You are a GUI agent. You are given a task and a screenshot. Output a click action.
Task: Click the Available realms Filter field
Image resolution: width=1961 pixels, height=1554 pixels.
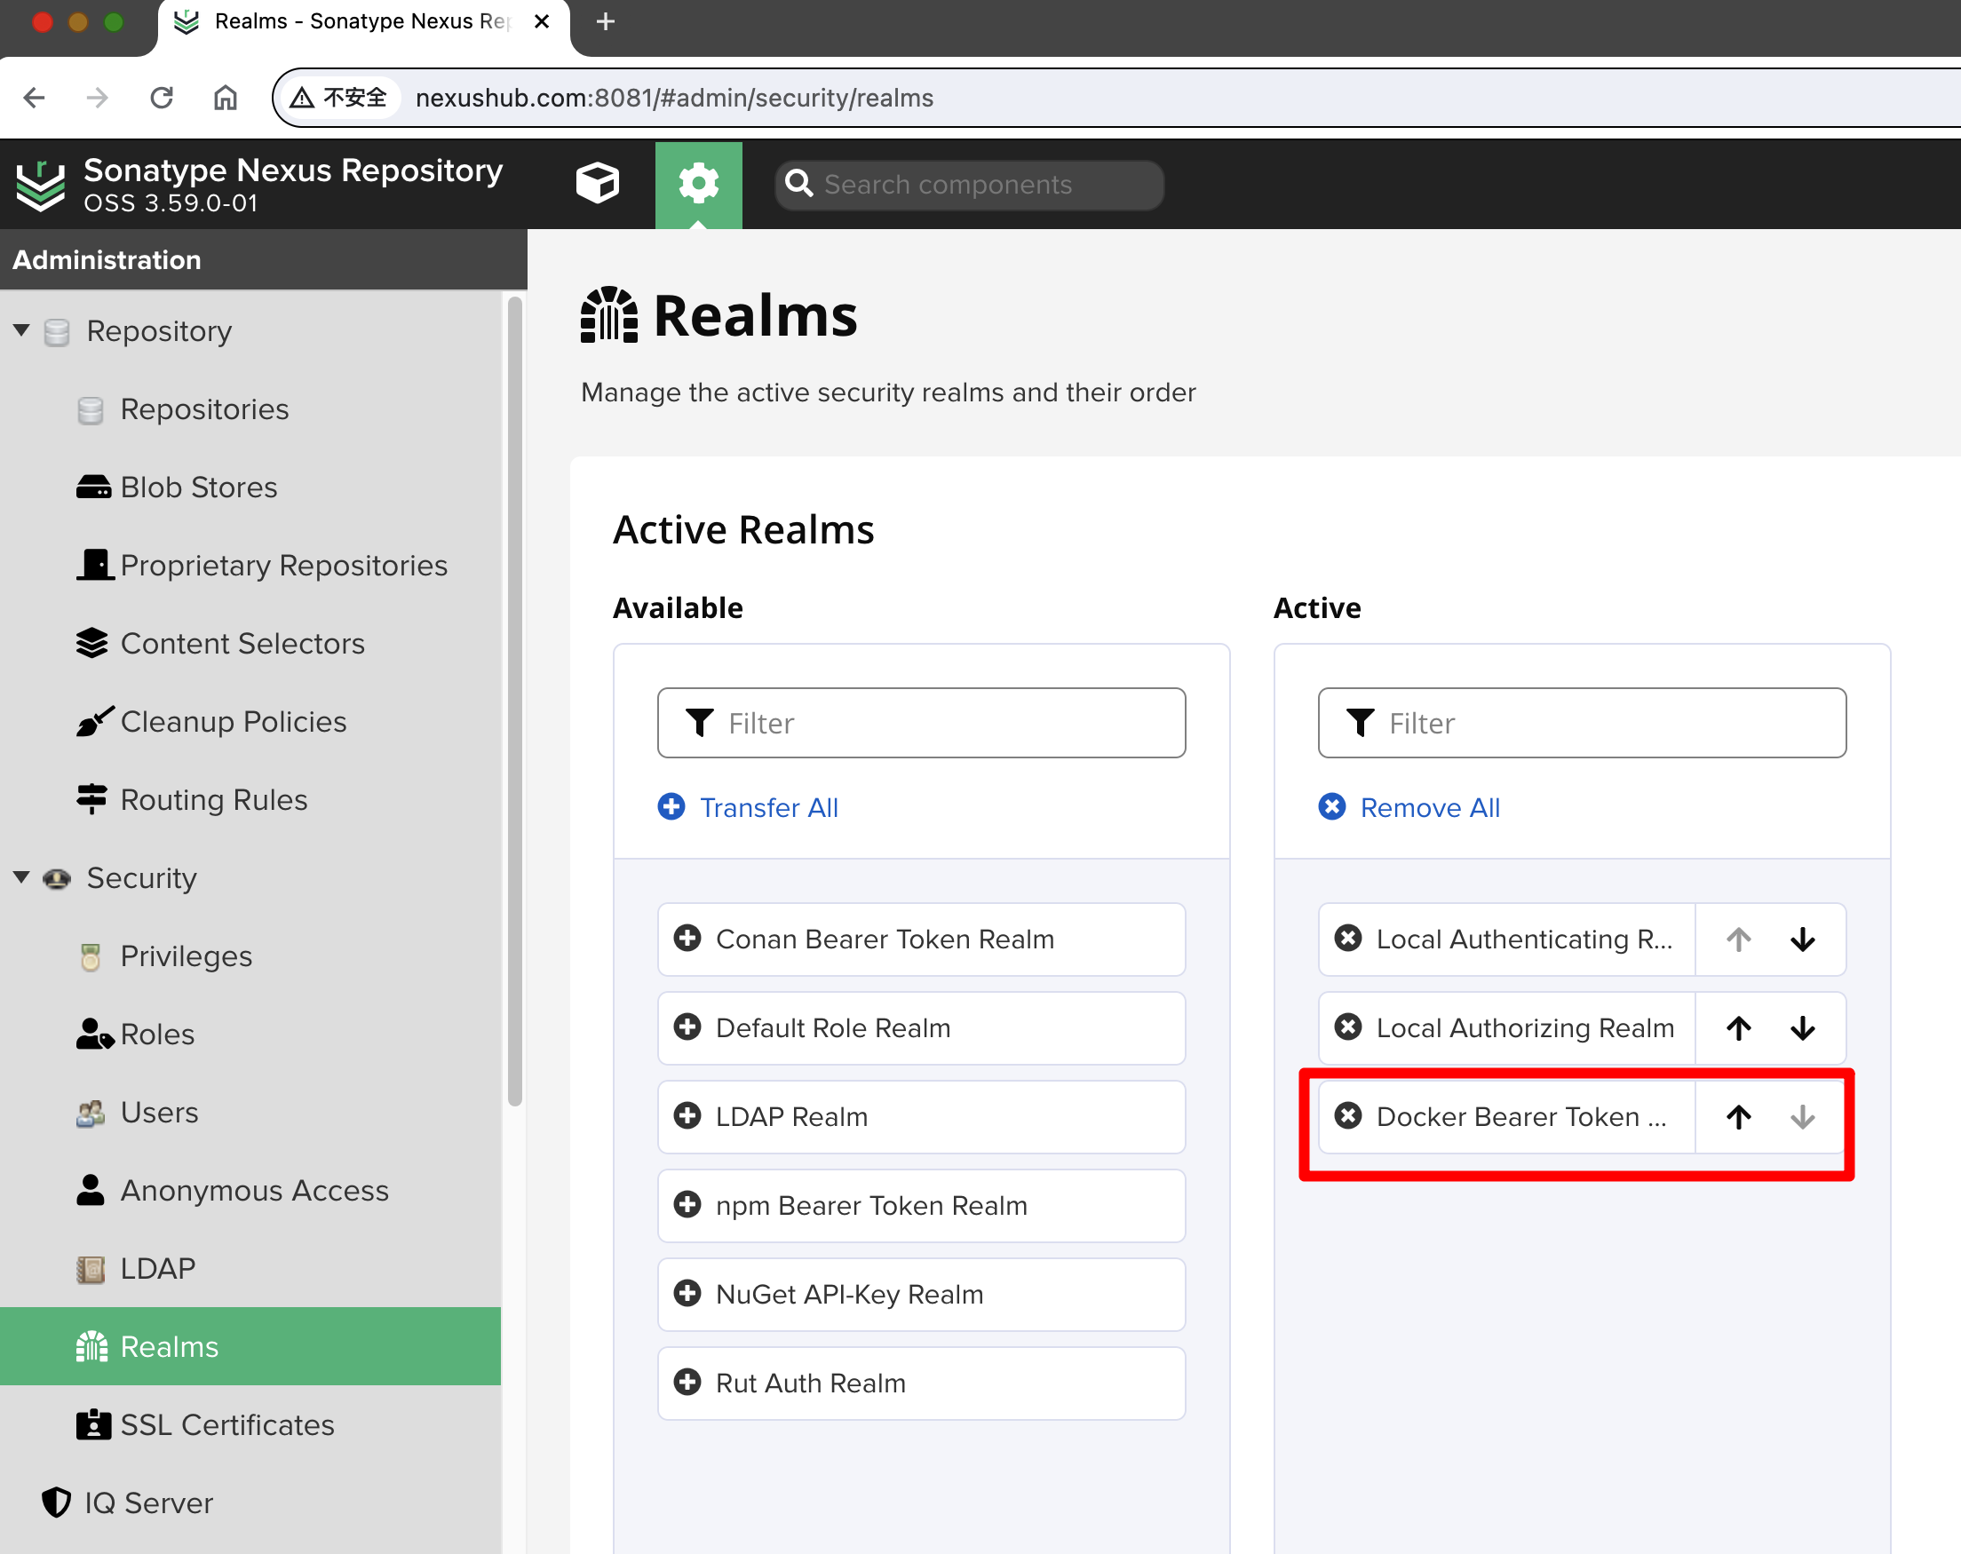click(x=921, y=723)
